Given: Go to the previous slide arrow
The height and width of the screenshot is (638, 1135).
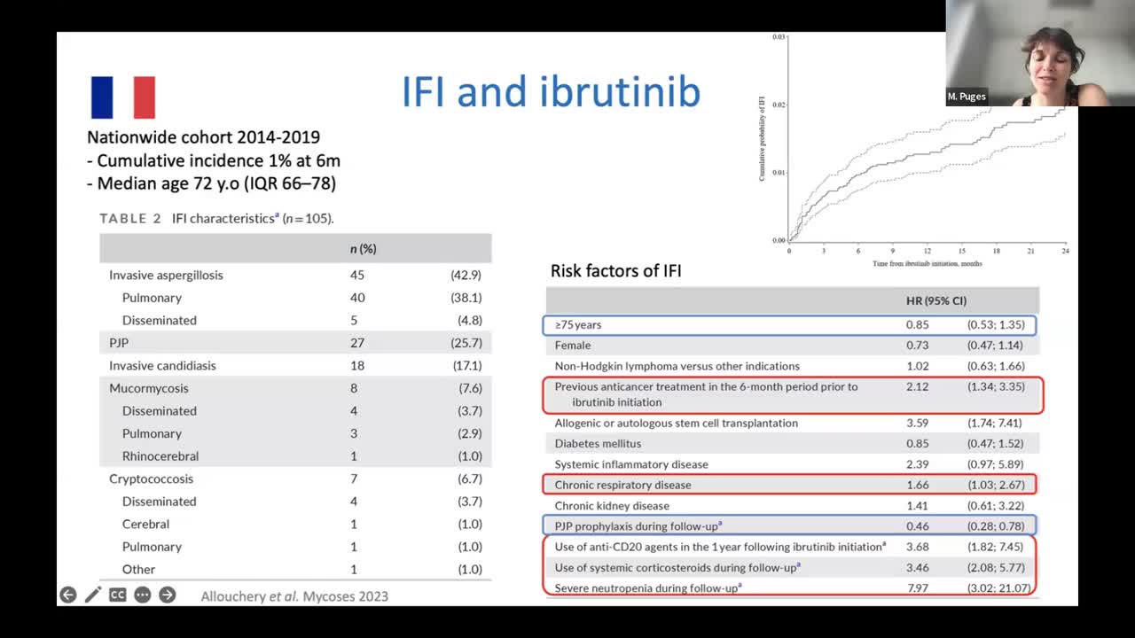Looking at the screenshot, I should (68, 595).
